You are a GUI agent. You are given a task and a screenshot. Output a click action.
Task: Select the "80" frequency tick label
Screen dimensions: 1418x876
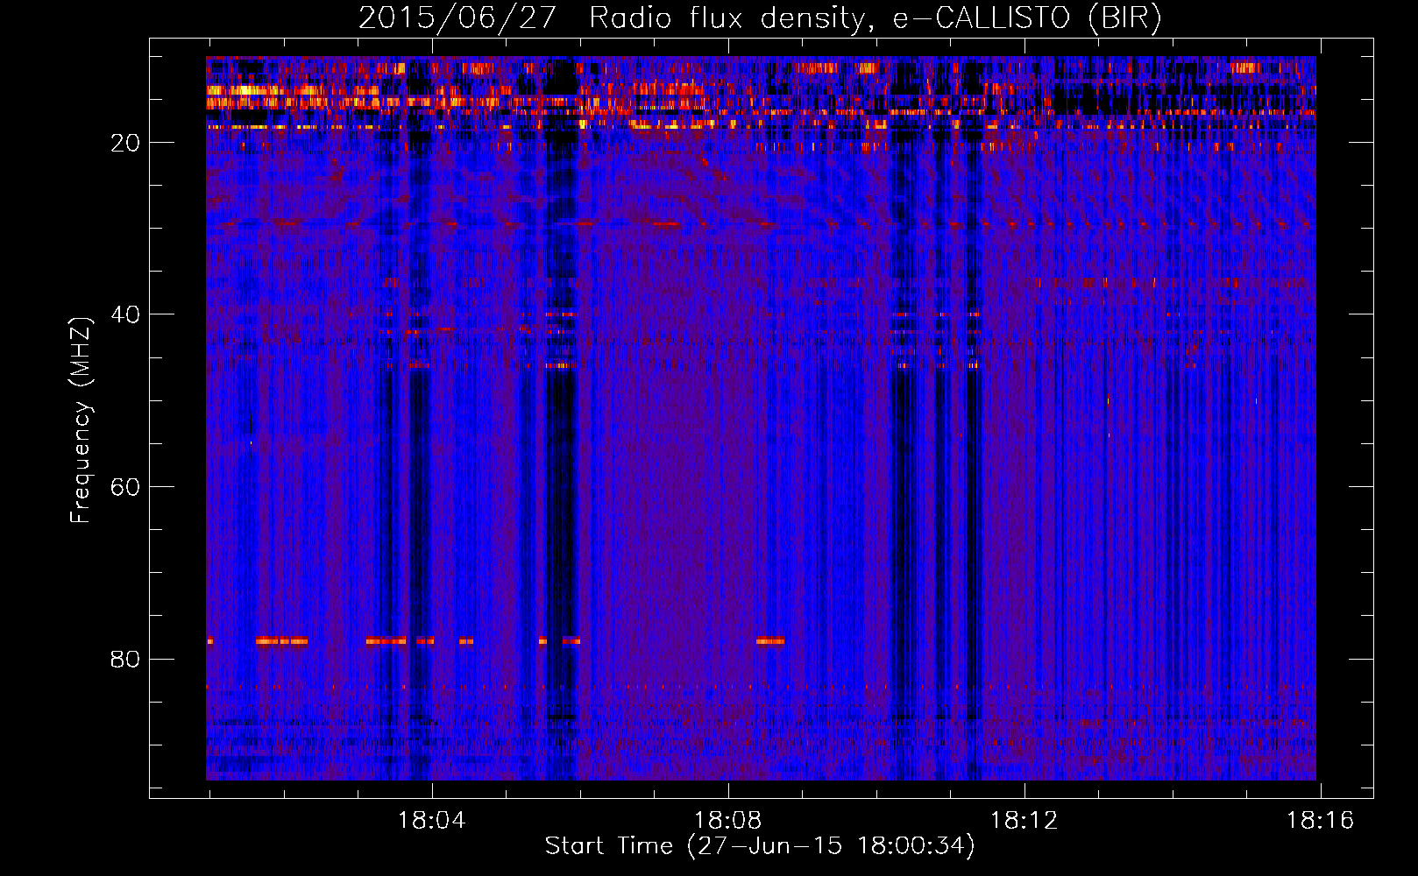point(125,659)
